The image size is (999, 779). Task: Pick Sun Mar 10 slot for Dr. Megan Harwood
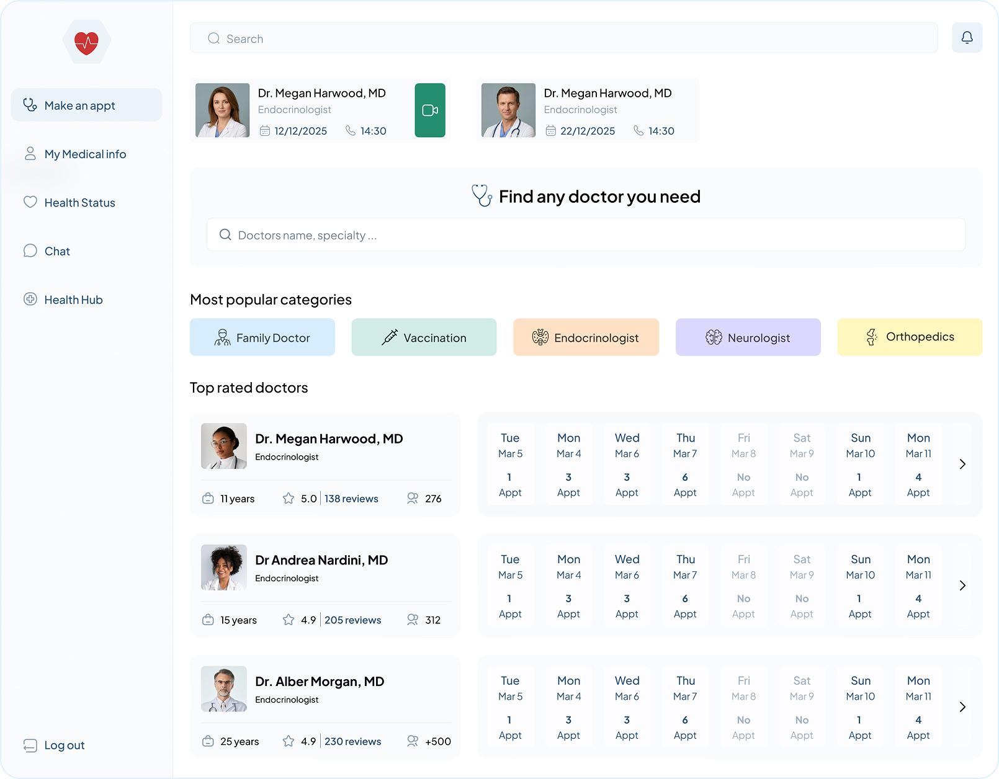tap(860, 464)
